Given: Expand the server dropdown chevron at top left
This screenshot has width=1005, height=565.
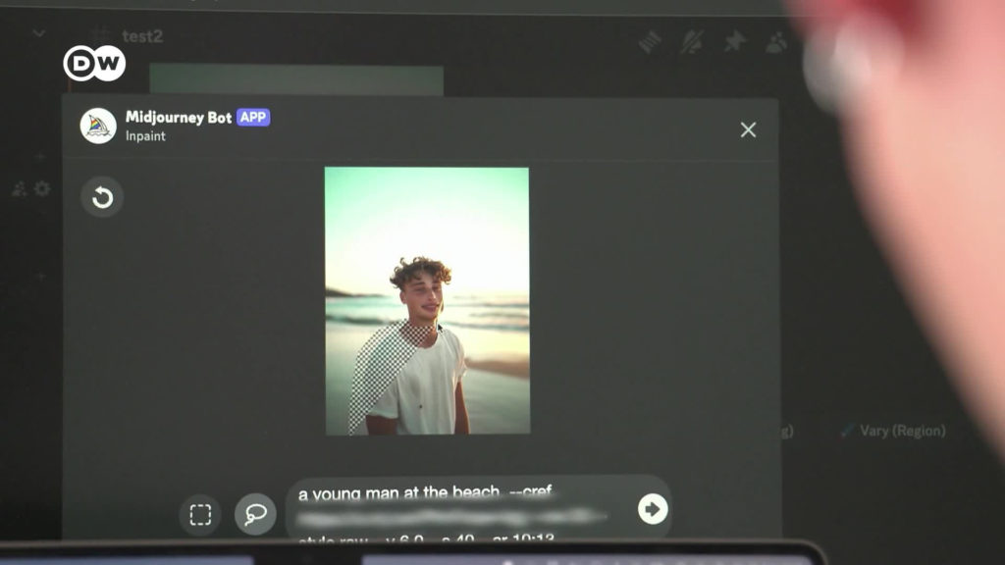Looking at the screenshot, I should pos(38,33).
